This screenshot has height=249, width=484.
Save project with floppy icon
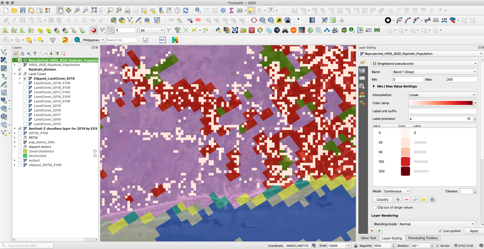(23, 10)
